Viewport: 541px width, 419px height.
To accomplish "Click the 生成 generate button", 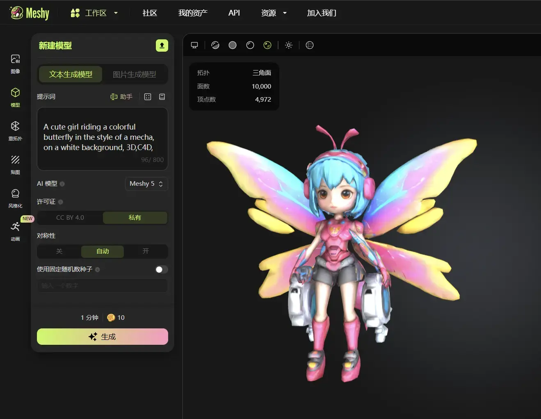I will [x=102, y=336].
